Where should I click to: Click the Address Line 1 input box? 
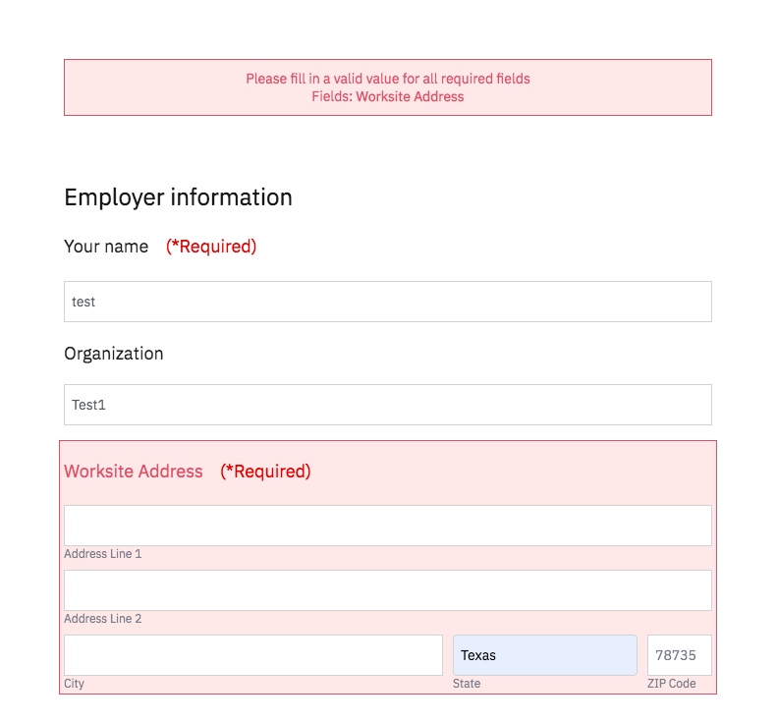pos(387,526)
